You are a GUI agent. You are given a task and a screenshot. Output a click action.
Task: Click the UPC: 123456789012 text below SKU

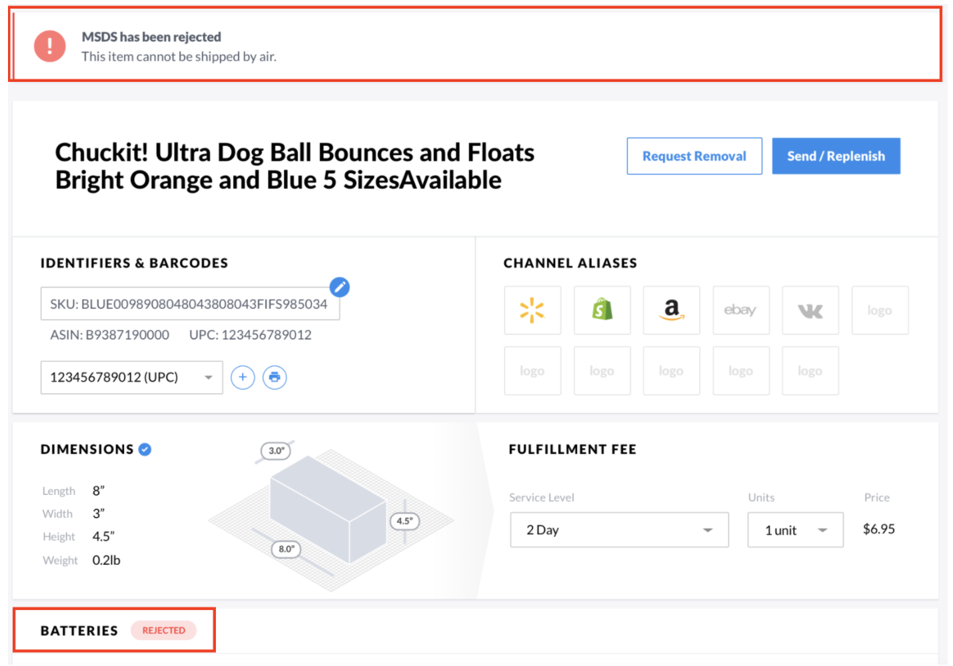point(251,335)
